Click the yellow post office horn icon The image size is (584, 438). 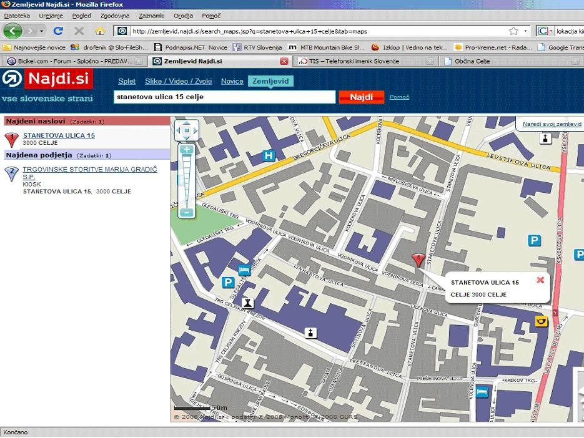(541, 321)
